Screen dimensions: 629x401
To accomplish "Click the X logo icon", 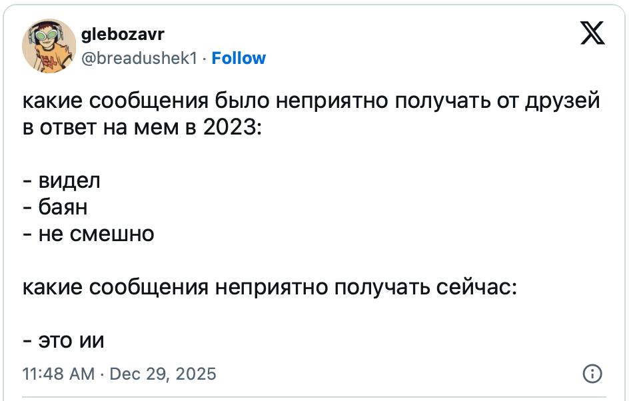I will [592, 33].
